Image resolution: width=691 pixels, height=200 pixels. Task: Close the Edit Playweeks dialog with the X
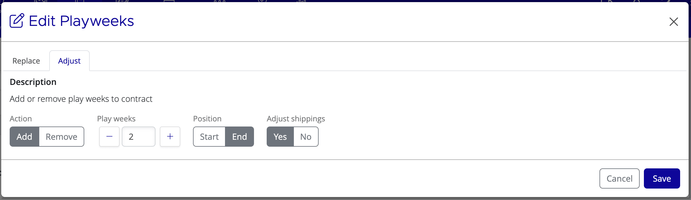pos(674,21)
